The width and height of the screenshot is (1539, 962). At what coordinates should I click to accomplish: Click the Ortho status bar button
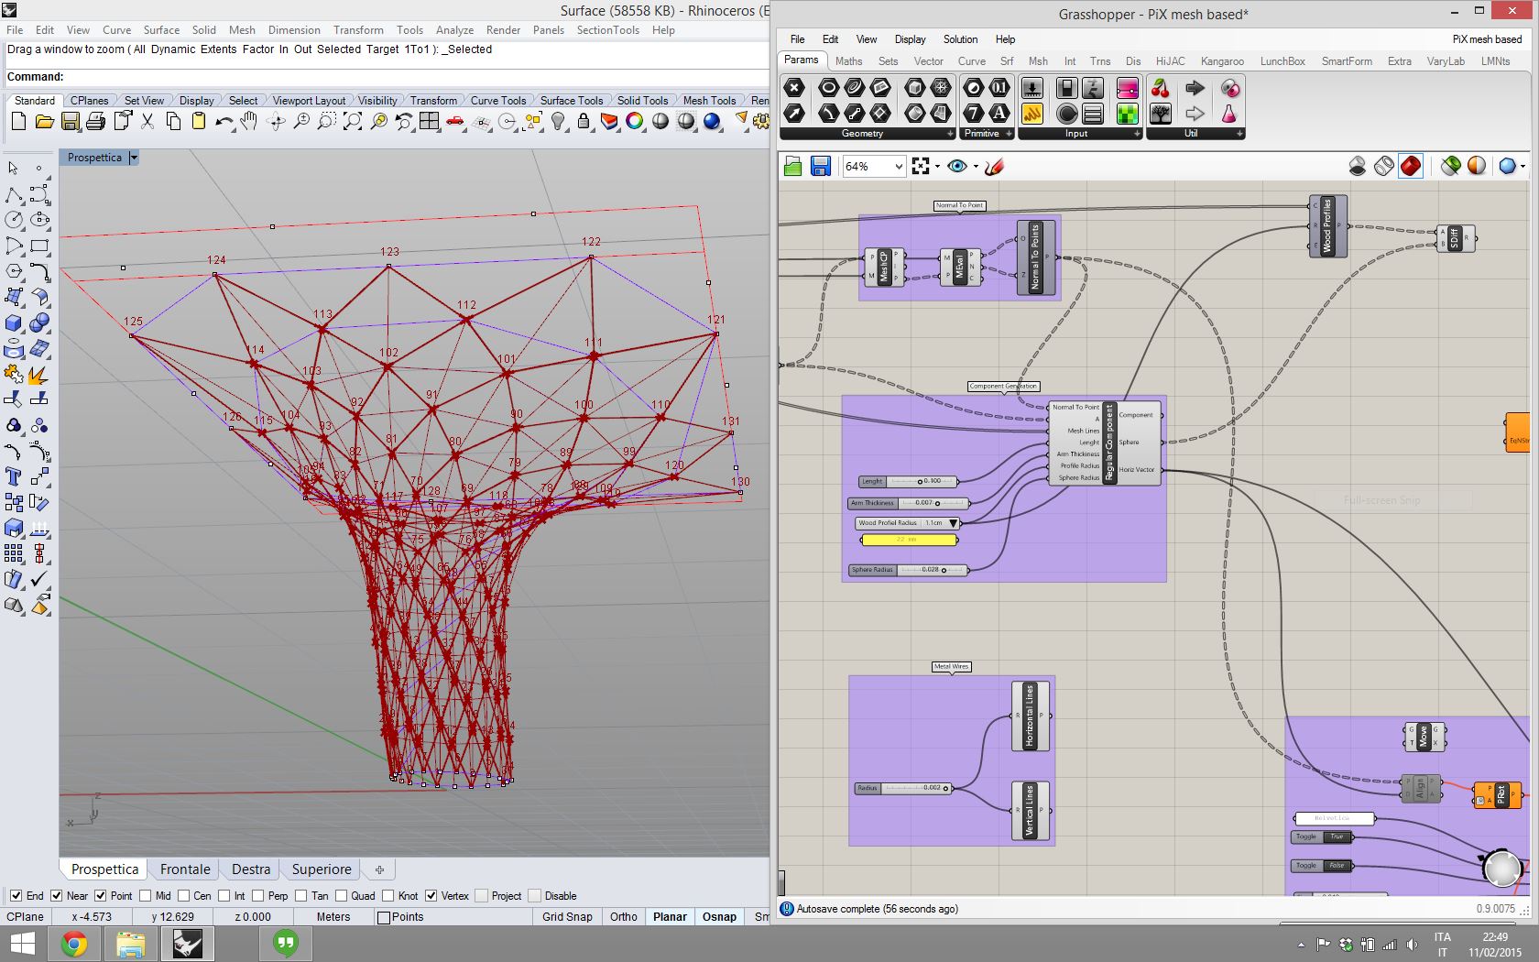623,916
